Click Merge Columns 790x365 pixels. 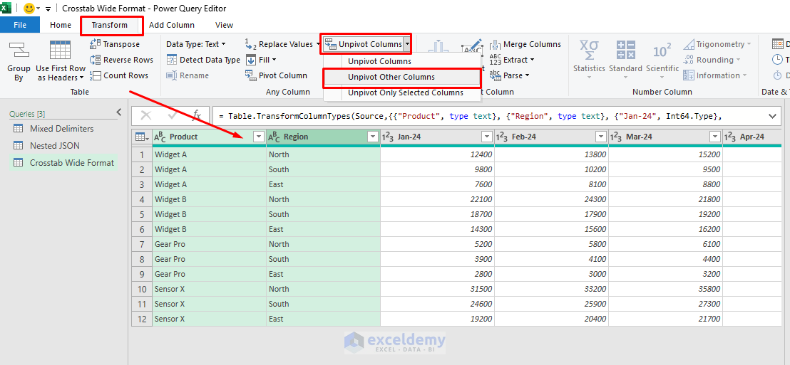[525, 44]
